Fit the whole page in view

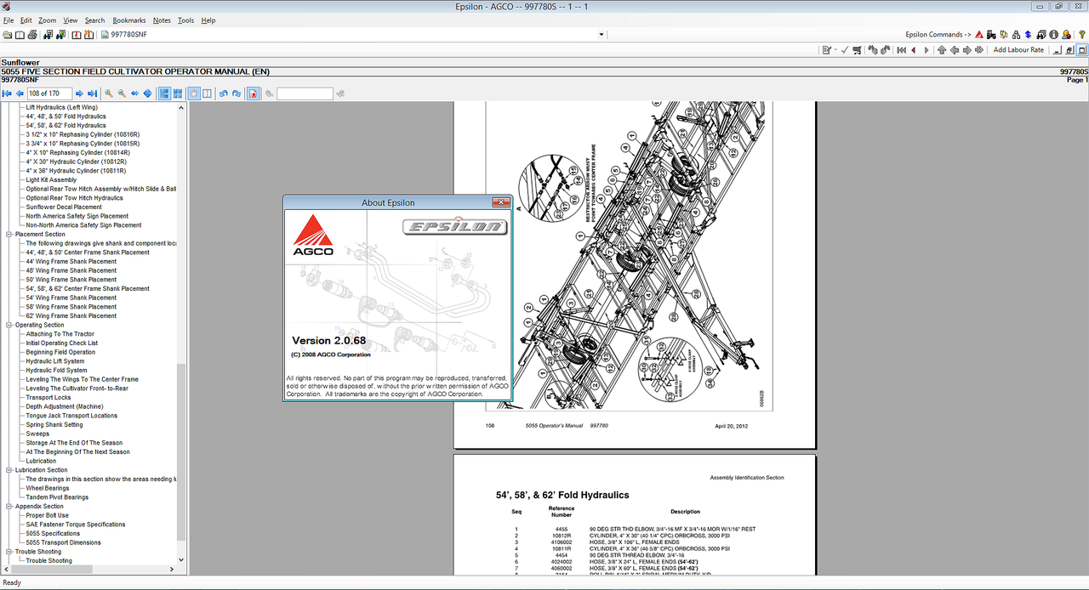point(147,94)
